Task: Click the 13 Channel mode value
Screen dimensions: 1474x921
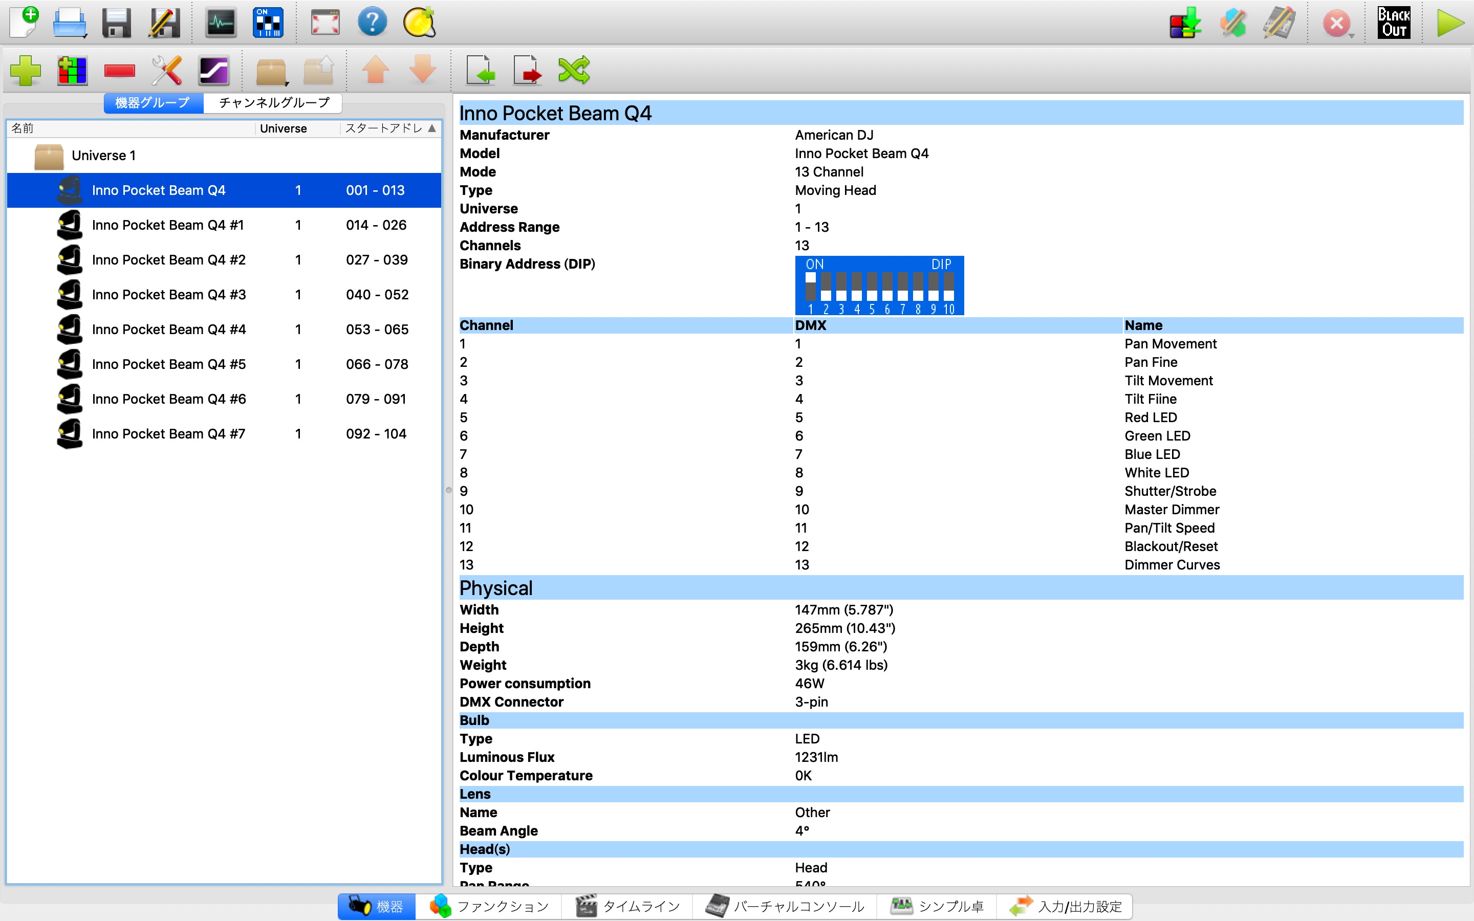Action: point(829,172)
